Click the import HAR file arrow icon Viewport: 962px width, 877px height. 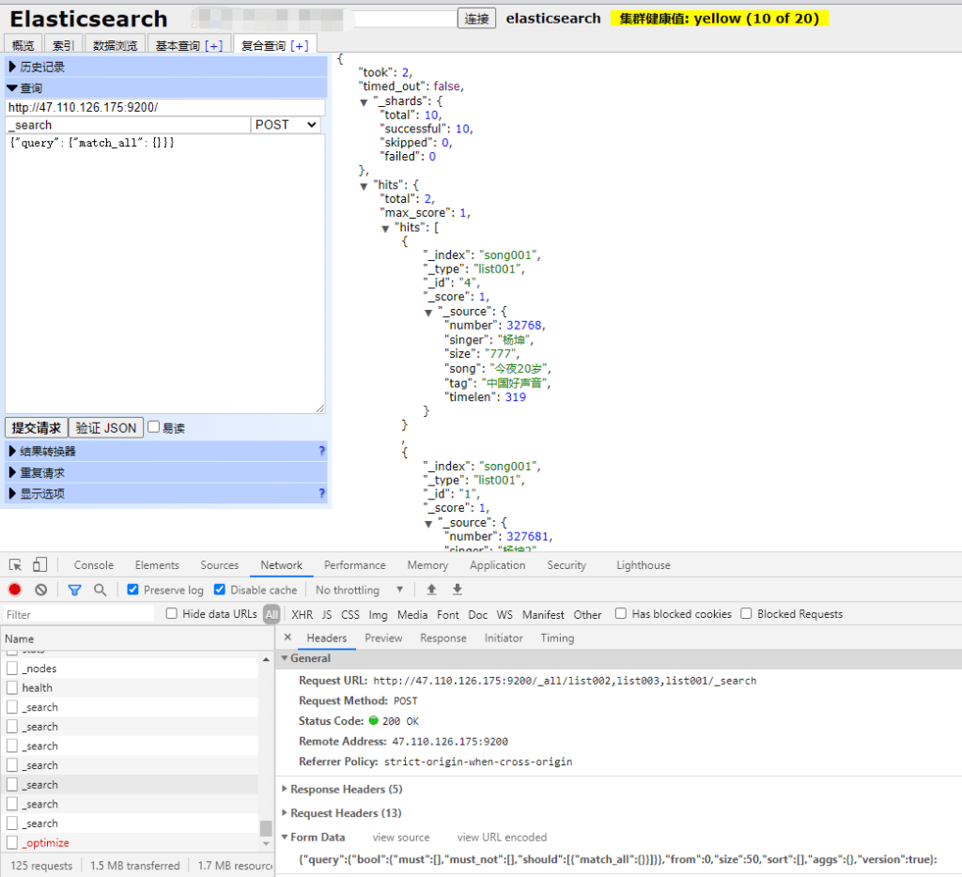pyautogui.click(x=433, y=589)
